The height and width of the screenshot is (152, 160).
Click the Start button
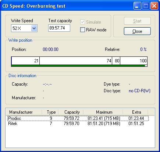coord(137,21)
